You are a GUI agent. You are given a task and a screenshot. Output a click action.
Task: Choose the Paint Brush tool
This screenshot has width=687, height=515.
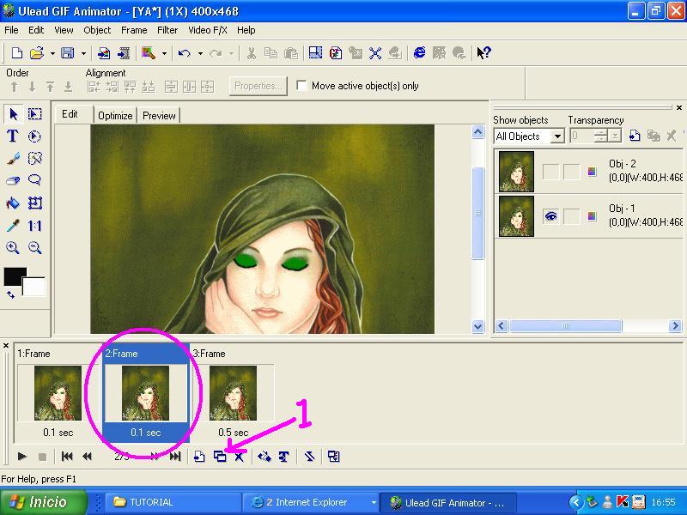(14, 158)
